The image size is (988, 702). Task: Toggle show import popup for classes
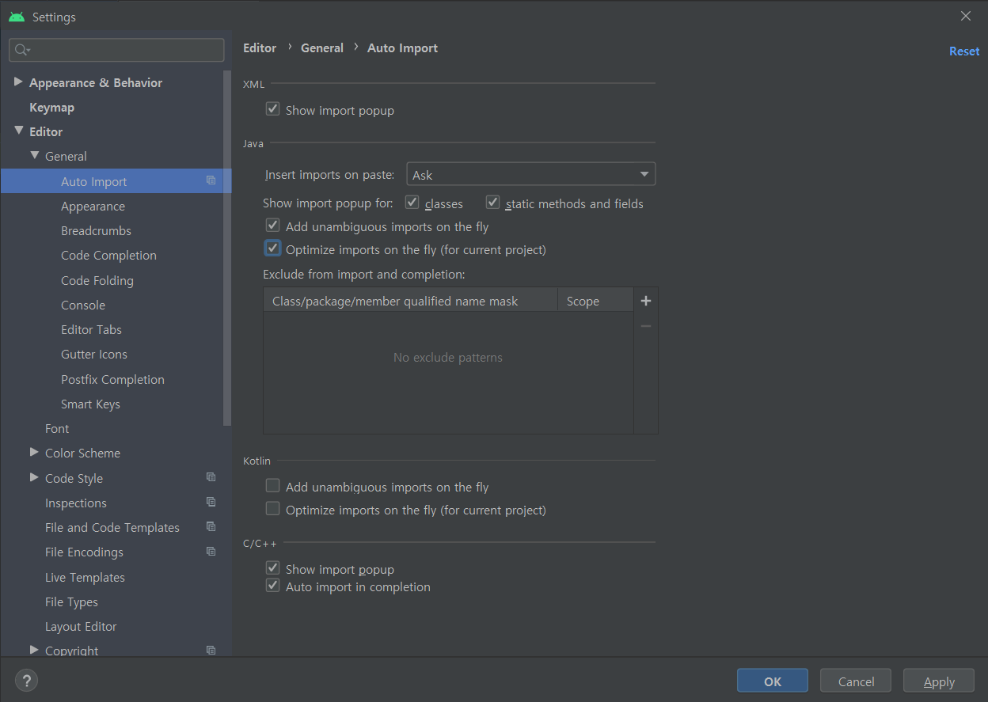[412, 203]
